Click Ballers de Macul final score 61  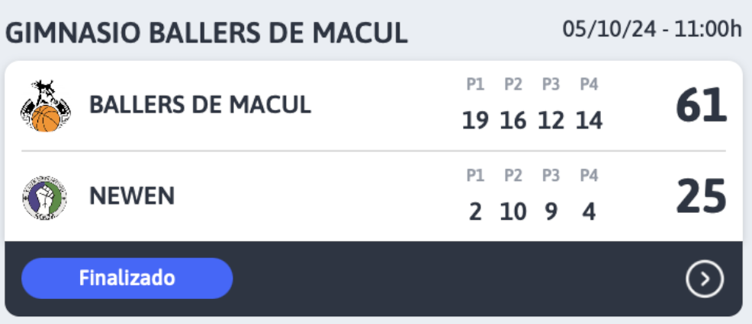coord(701,106)
